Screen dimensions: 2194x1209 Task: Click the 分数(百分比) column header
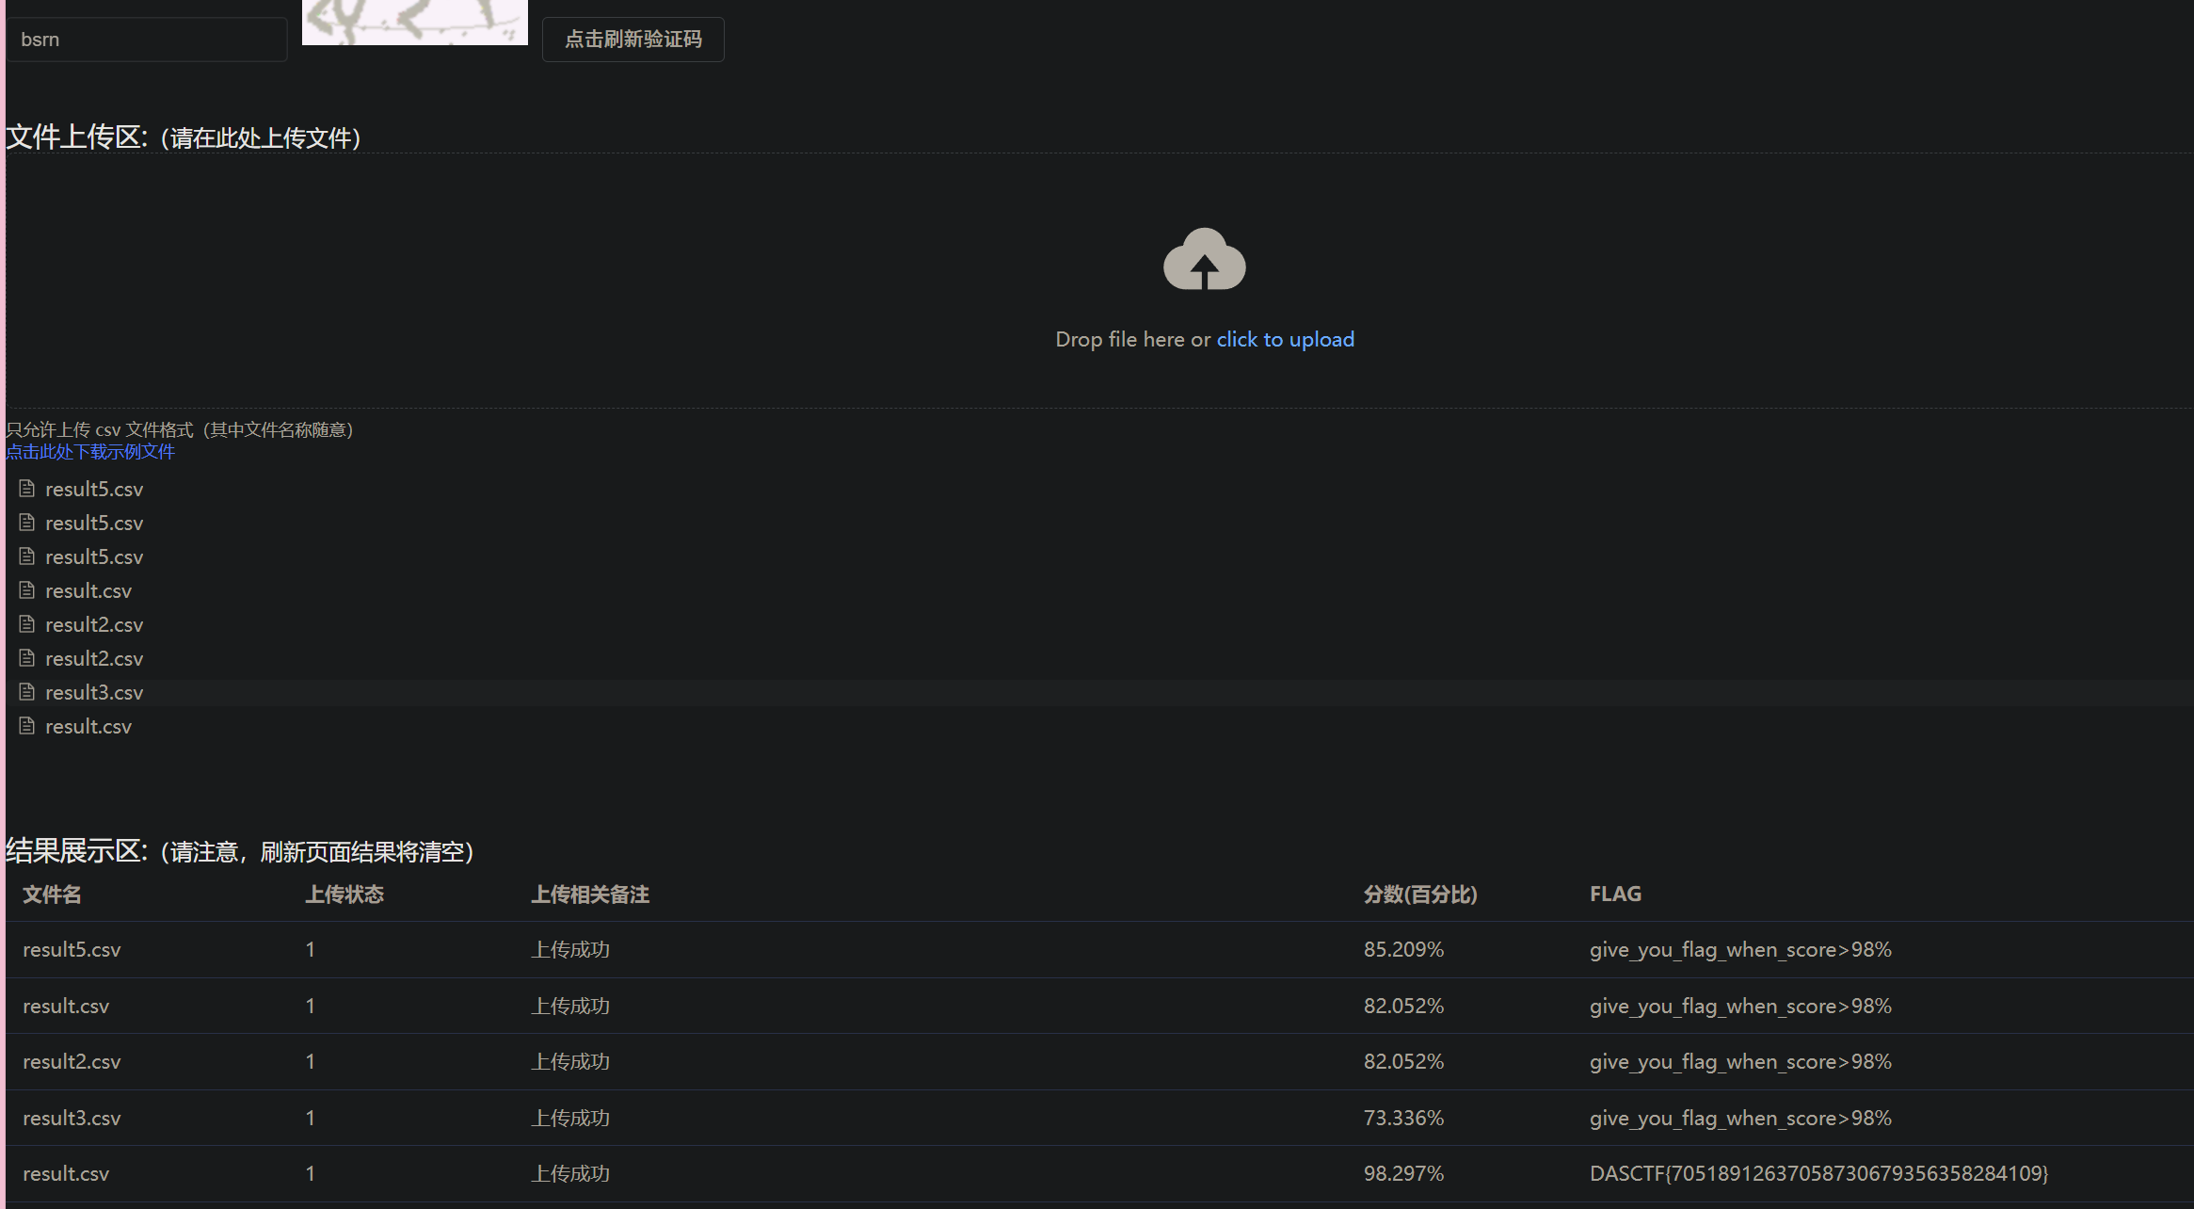click(1419, 894)
